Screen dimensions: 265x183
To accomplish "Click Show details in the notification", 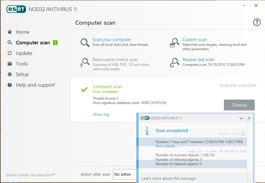I will click(x=167, y=146).
